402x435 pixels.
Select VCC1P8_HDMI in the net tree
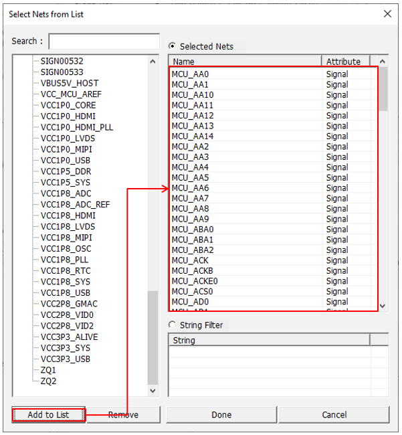click(x=68, y=215)
